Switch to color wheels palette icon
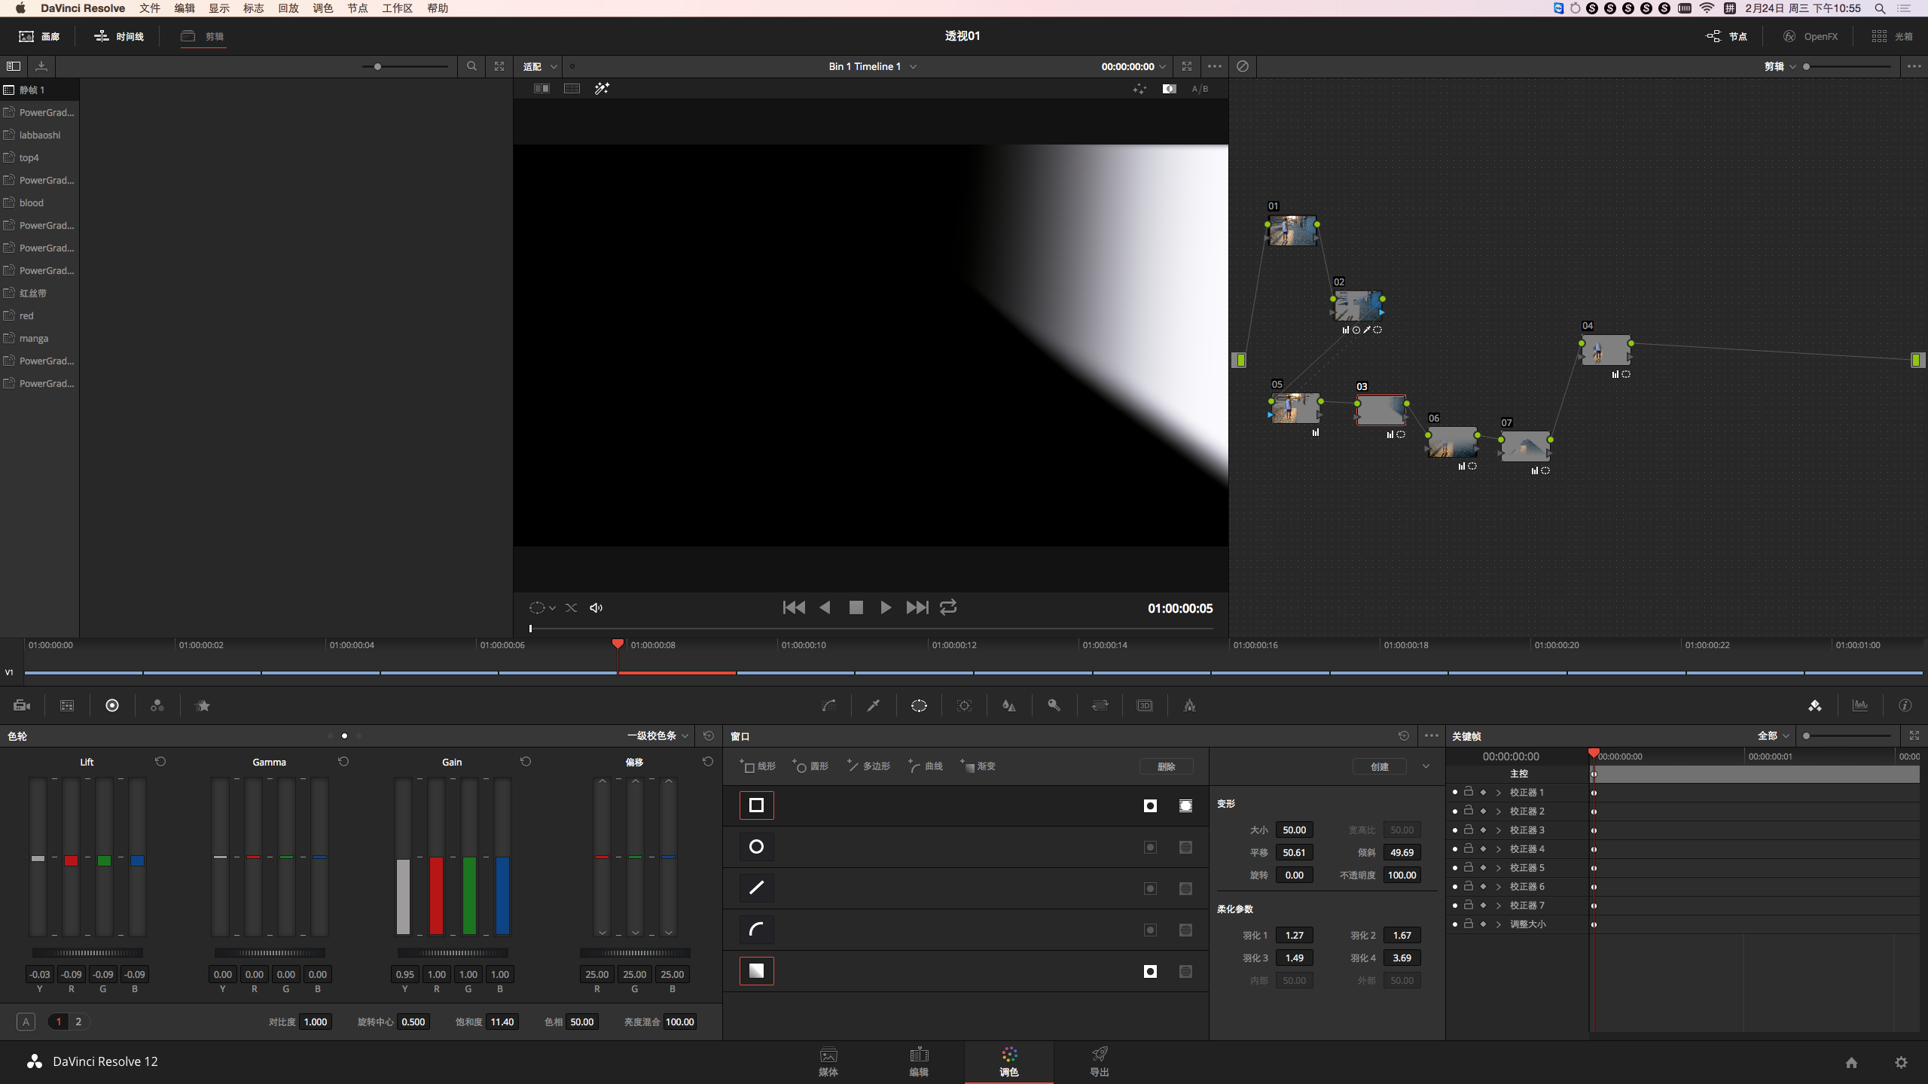The width and height of the screenshot is (1928, 1084). (x=112, y=705)
